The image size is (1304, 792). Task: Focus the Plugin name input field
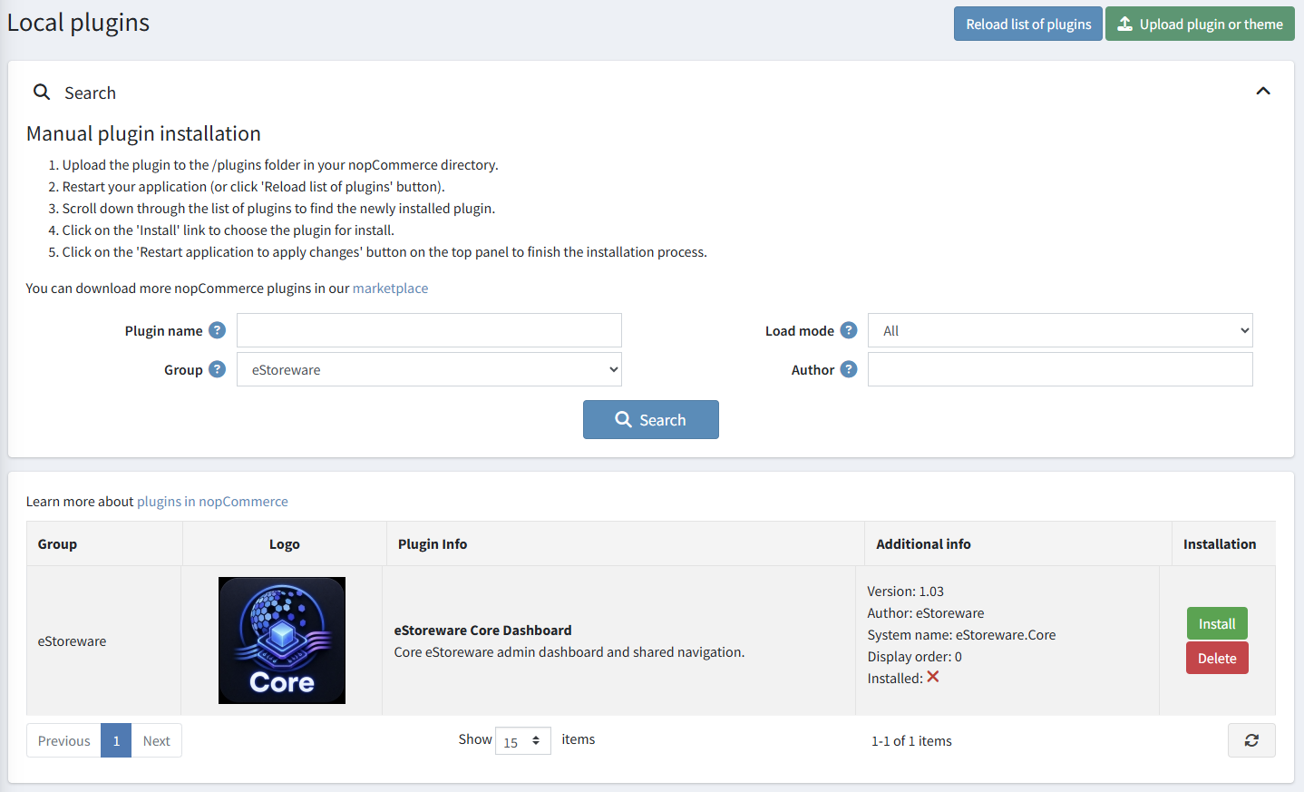(429, 330)
